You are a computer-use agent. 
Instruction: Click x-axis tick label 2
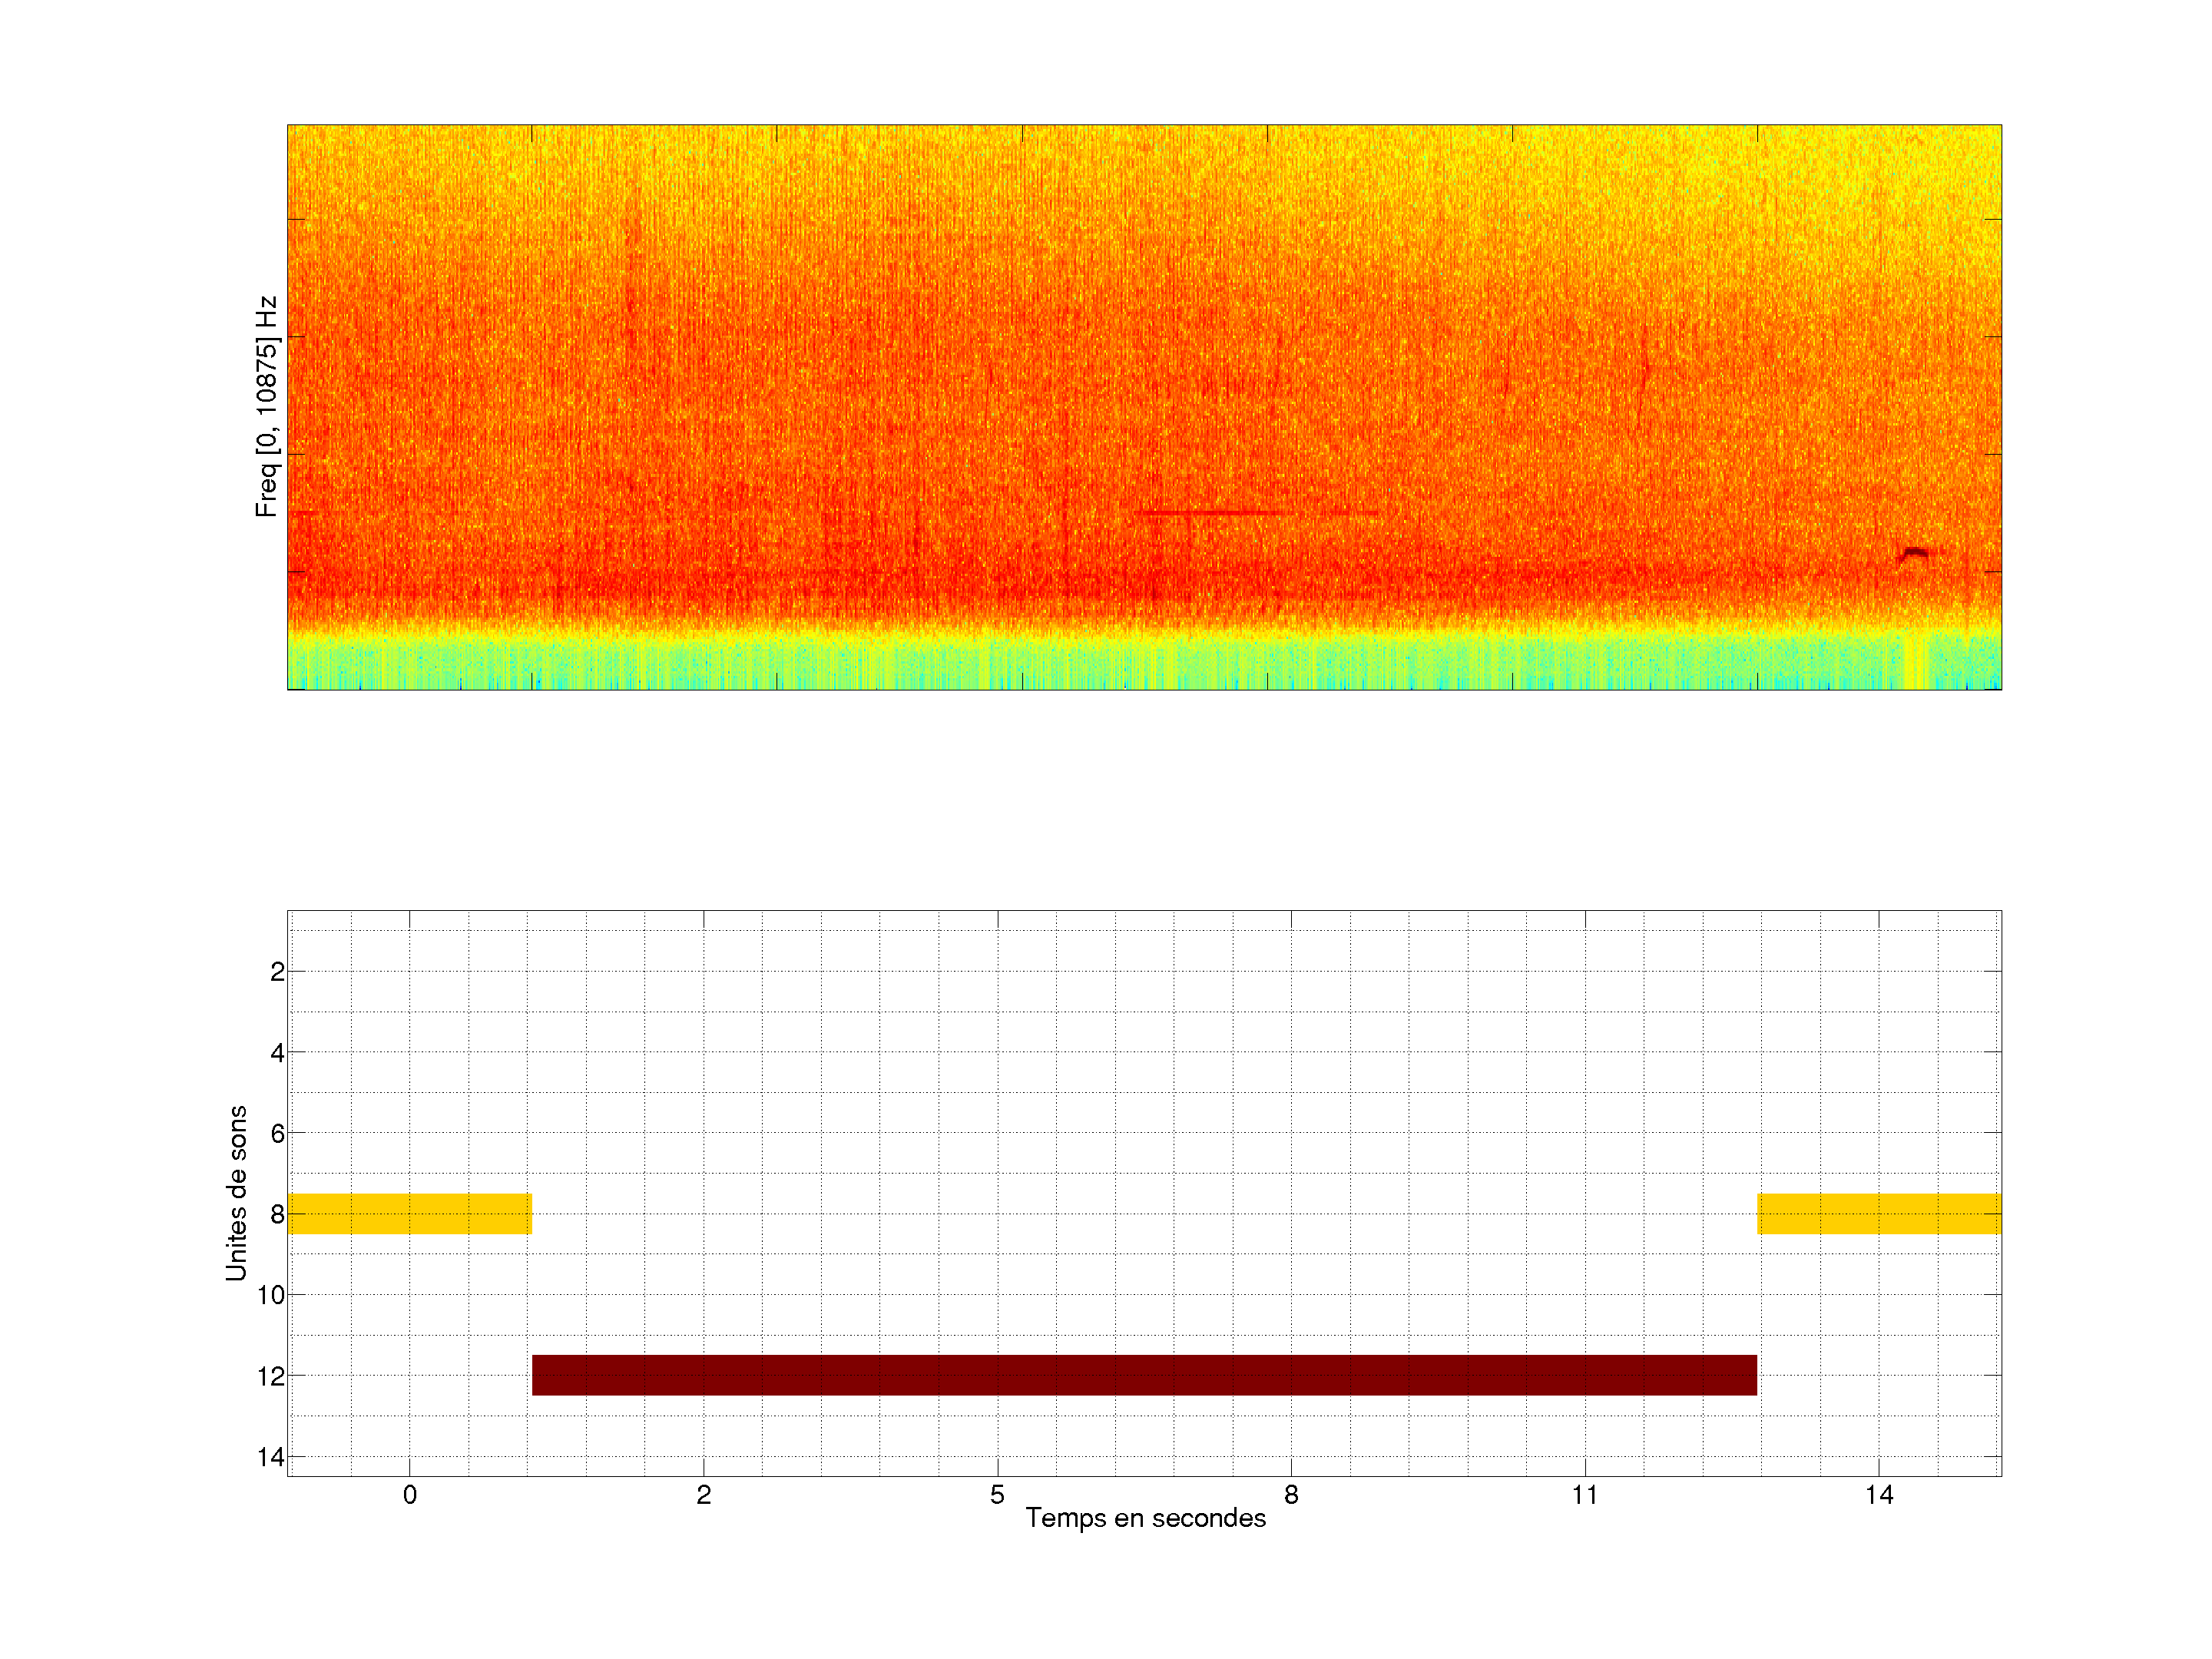(x=704, y=1495)
